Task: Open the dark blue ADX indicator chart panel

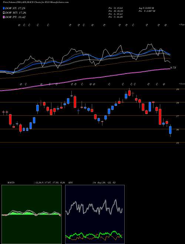Action: pyautogui.click(x=95, y=214)
